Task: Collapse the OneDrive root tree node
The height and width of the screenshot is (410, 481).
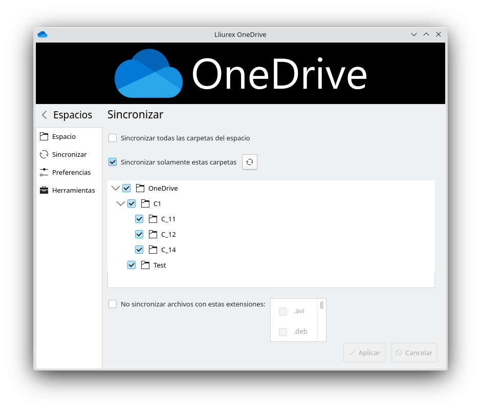Action: 115,189
